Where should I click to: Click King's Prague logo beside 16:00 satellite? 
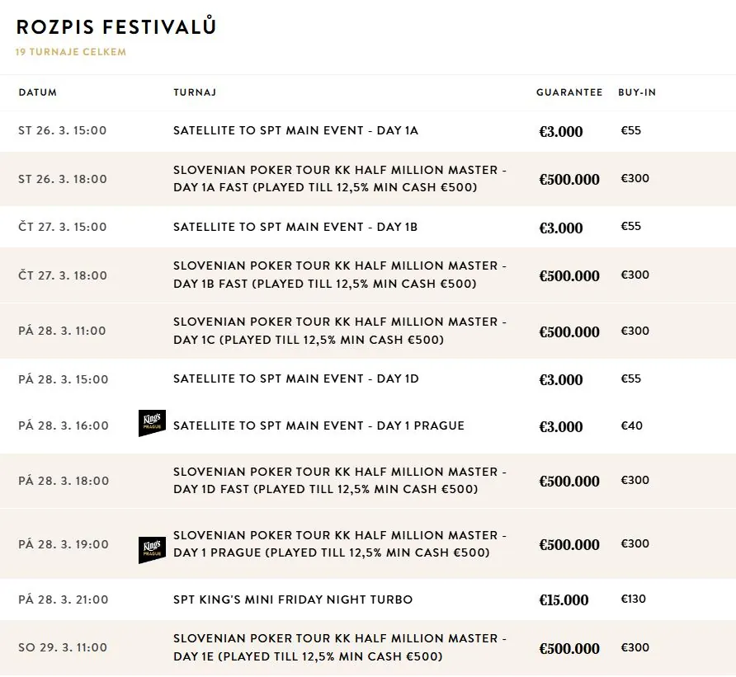pyautogui.click(x=152, y=423)
